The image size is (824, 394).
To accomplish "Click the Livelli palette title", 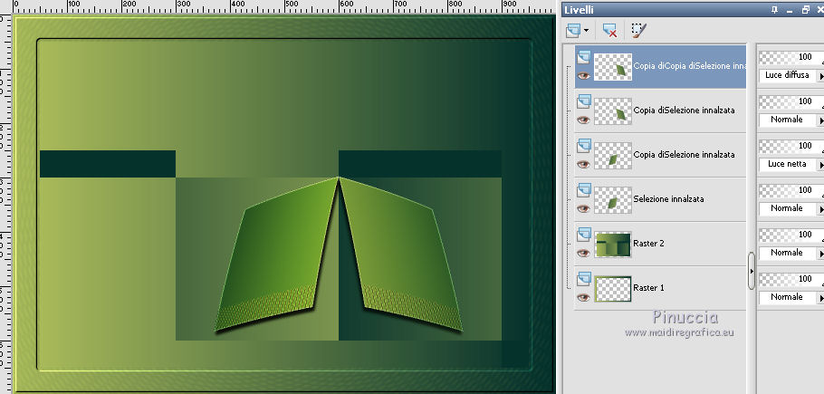I will [580, 9].
